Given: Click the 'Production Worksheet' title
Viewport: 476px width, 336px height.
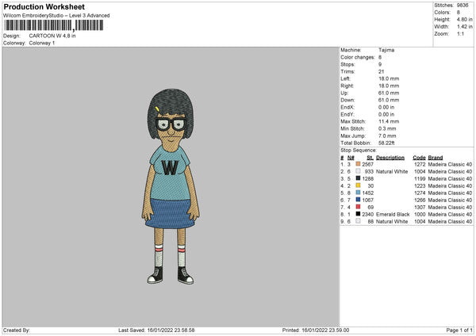Looking at the screenshot, I should pyautogui.click(x=44, y=6).
